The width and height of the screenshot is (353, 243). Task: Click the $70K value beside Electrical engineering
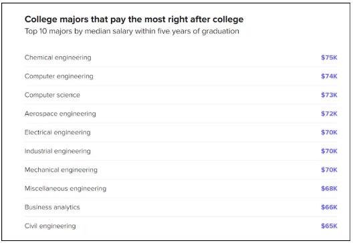click(x=329, y=132)
